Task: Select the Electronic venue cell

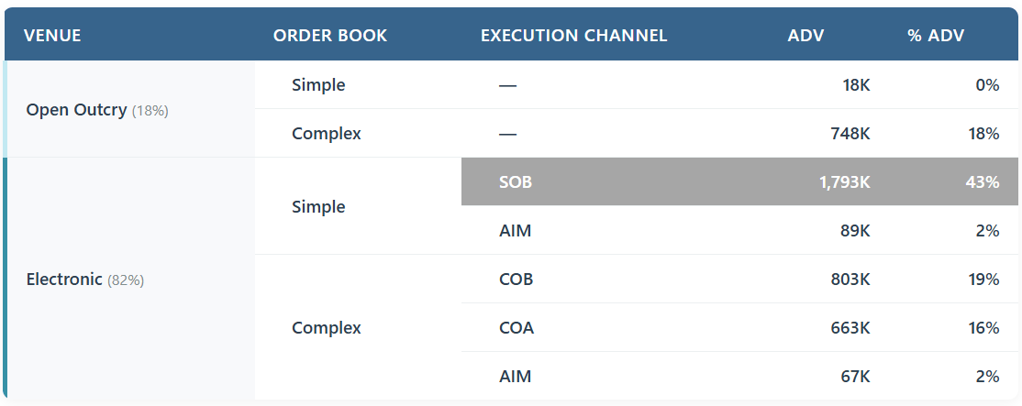Action: pos(129,279)
